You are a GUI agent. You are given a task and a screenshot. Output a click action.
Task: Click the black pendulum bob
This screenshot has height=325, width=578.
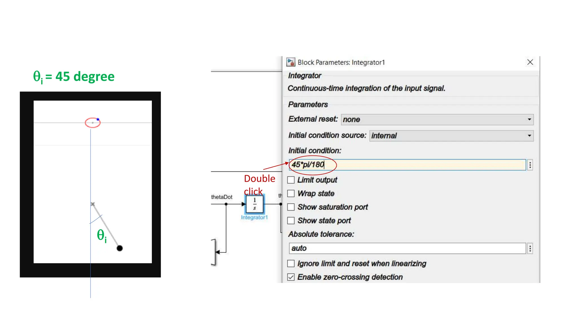[x=120, y=248]
